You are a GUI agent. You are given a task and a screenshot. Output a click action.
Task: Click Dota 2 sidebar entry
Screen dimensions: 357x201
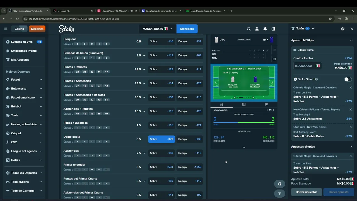[x=24, y=160]
